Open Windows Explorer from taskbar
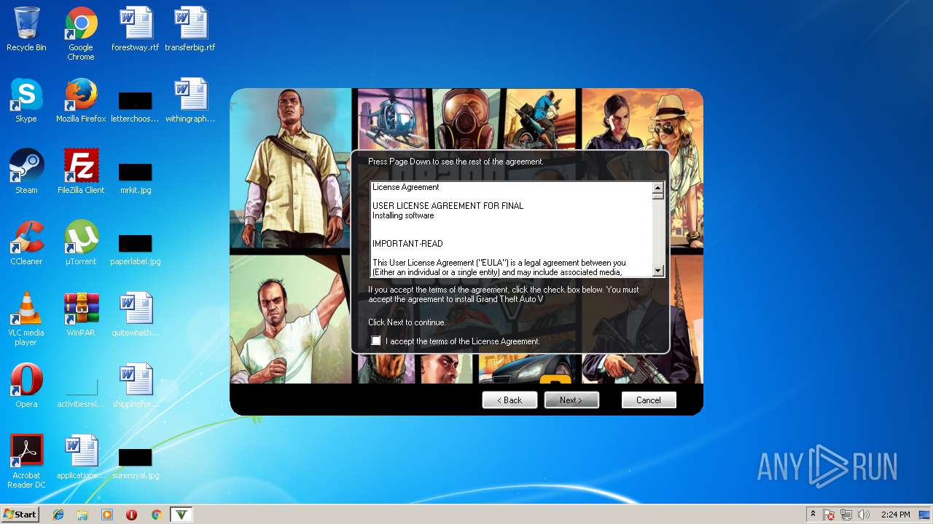The height and width of the screenshot is (524, 933). pos(82,515)
